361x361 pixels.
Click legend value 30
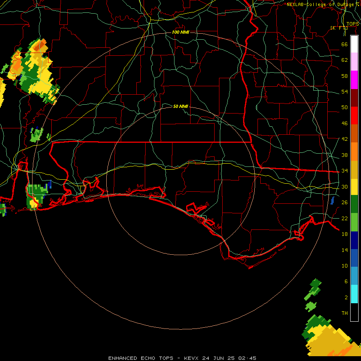345,187
